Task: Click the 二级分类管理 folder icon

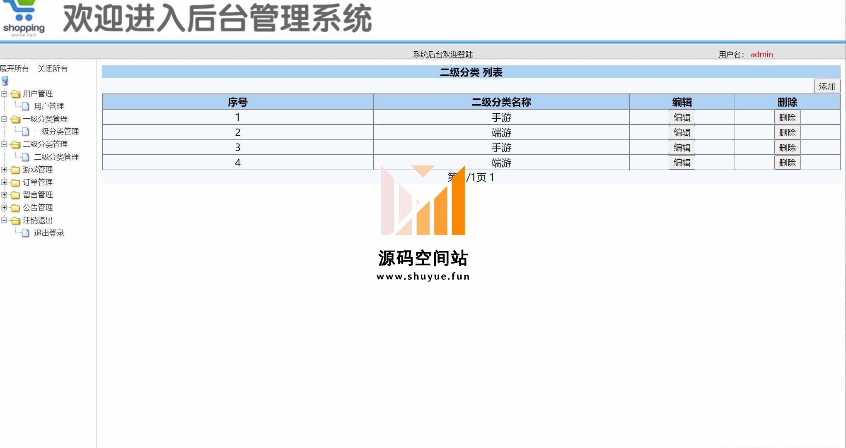Action: 16,144
